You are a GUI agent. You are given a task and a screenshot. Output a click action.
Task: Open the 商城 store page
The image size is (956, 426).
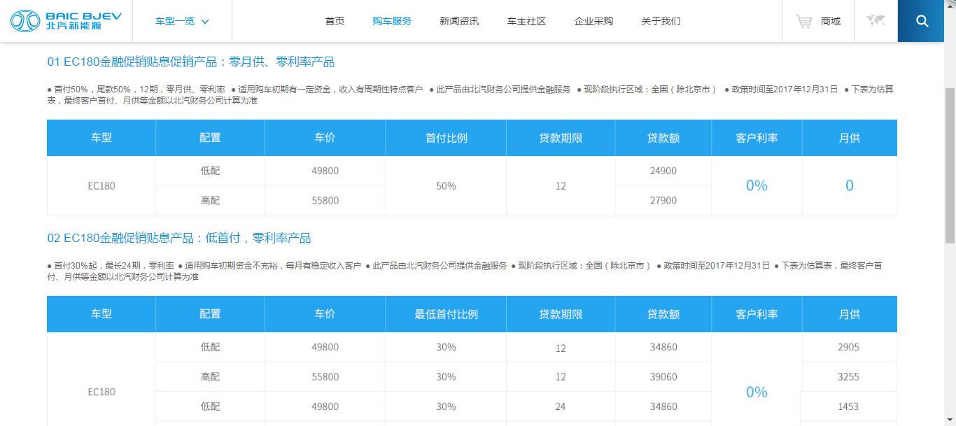(830, 21)
